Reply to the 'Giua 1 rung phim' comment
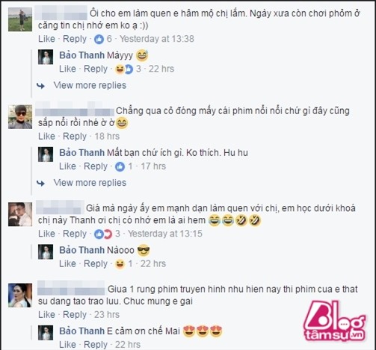 75,315
